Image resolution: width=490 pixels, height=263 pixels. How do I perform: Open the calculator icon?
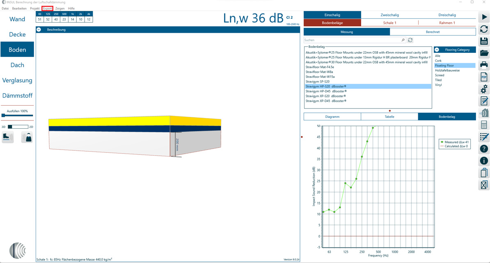[x=484, y=125]
